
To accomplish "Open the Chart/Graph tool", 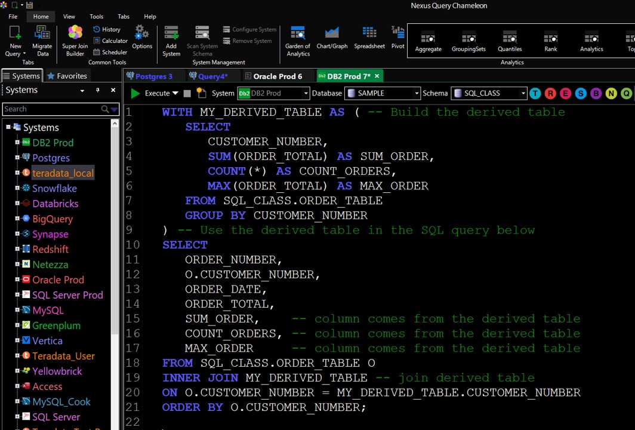I will coord(332,37).
